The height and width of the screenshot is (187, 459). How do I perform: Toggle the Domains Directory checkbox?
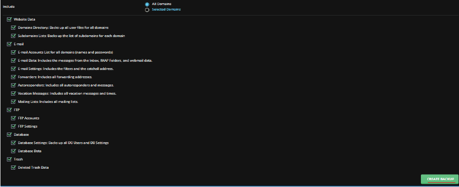coord(13,28)
